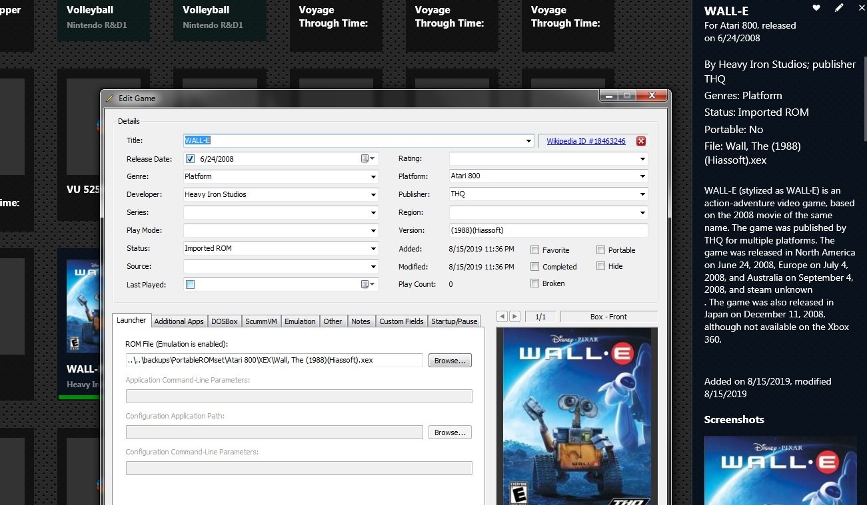Image resolution: width=867 pixels, height=505 pixels.
Task: Switch to the Emulation tab
Action: click(300, 321)
